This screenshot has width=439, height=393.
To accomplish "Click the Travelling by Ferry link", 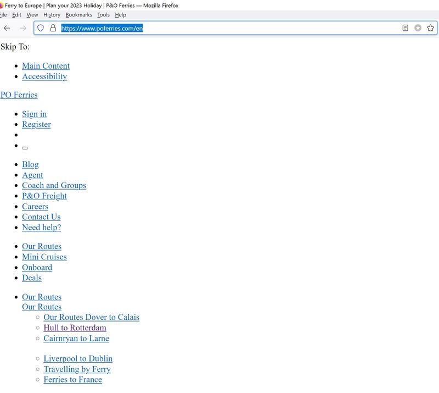I will pos(77,369).
